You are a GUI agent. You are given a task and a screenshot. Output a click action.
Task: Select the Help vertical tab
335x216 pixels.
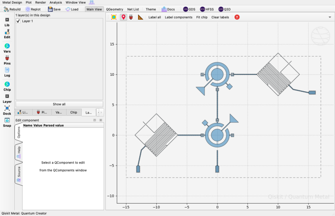[19, 152]
